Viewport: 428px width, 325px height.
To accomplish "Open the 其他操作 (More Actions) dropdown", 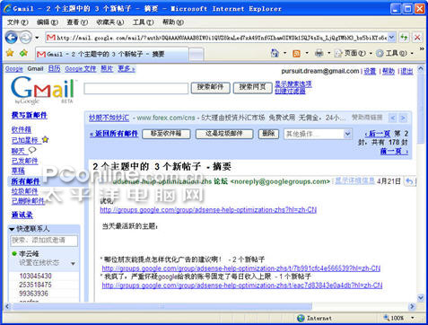I will click(318, 134).
